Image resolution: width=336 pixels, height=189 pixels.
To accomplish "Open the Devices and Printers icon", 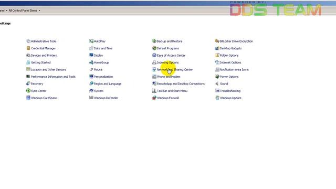I will pos(28,55).
